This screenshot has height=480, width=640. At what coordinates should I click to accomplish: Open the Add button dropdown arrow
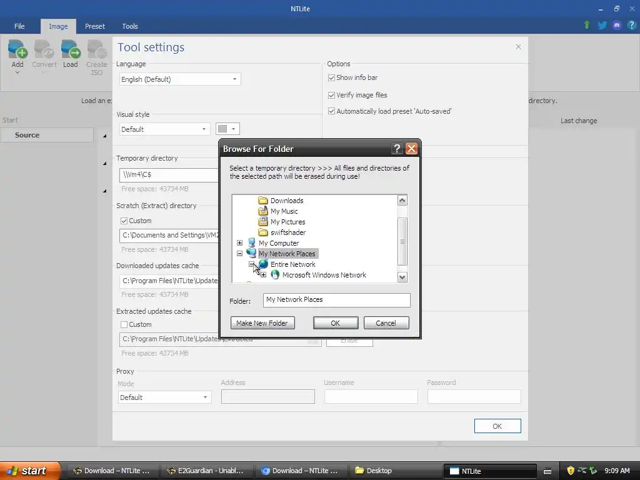[17, 72]
